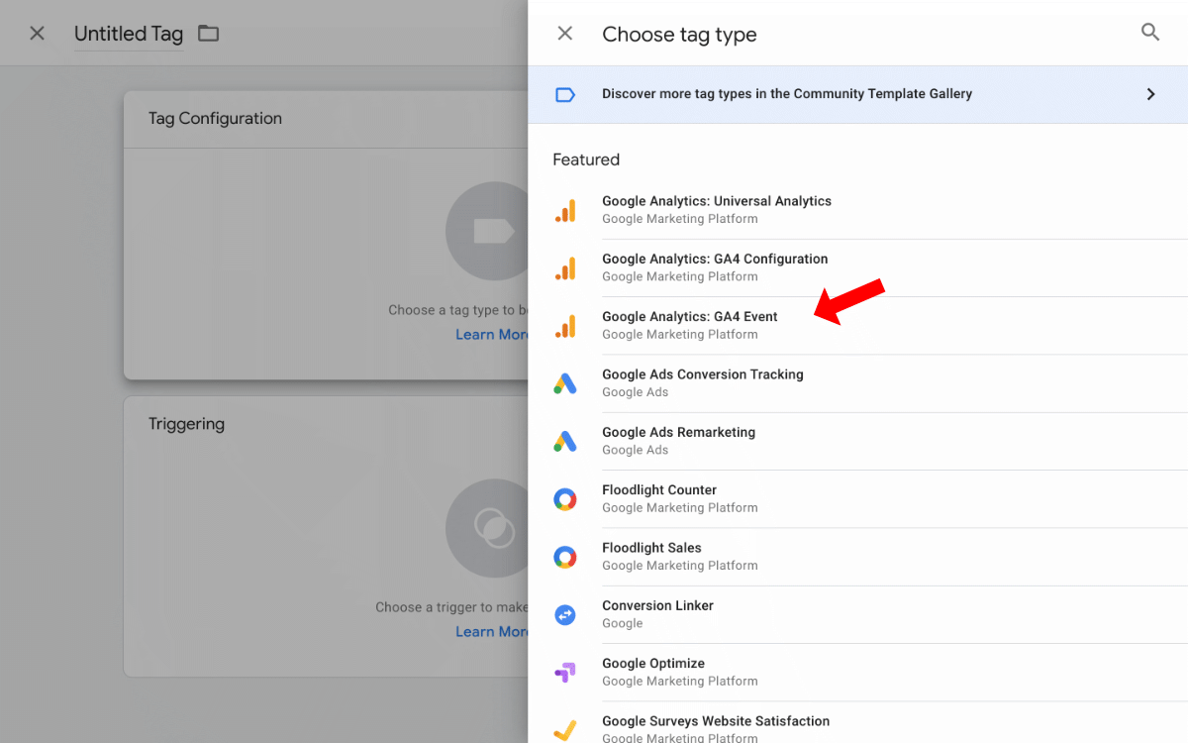Choose Floodlight Counter tag type
The width and height of the screenshot is (1188, 743).
858,498
